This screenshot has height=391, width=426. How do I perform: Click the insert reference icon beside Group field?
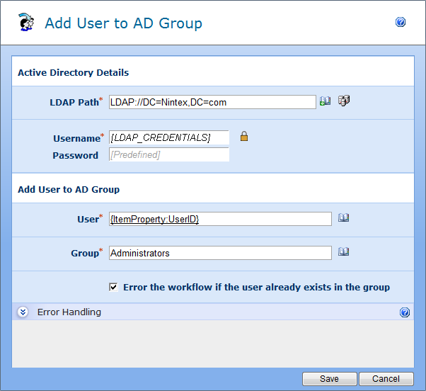point(343,251)
